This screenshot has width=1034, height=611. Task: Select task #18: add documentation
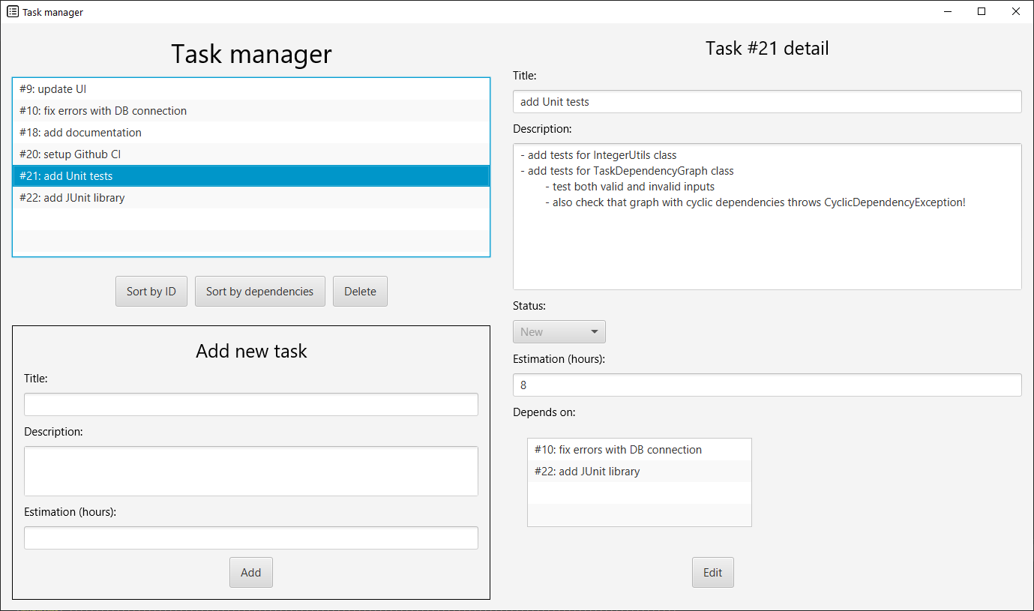pos(251,133)
